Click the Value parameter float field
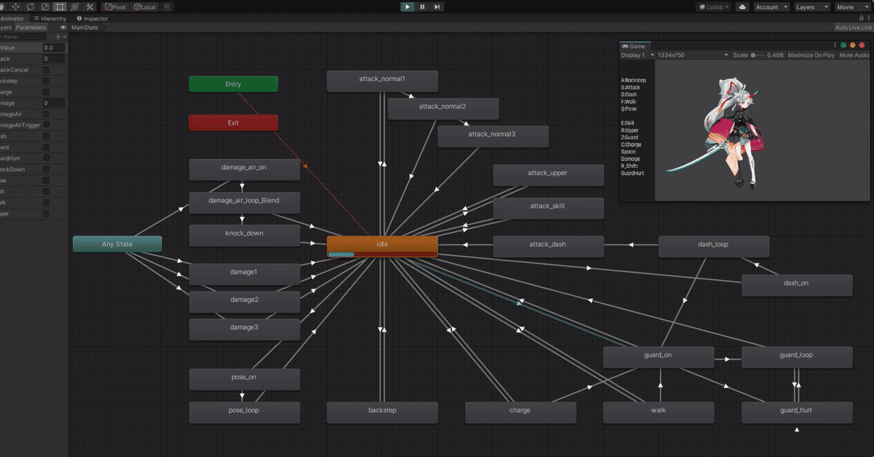Image resolution: width=874 pixels, height=457 pixels. coord(54,48)
